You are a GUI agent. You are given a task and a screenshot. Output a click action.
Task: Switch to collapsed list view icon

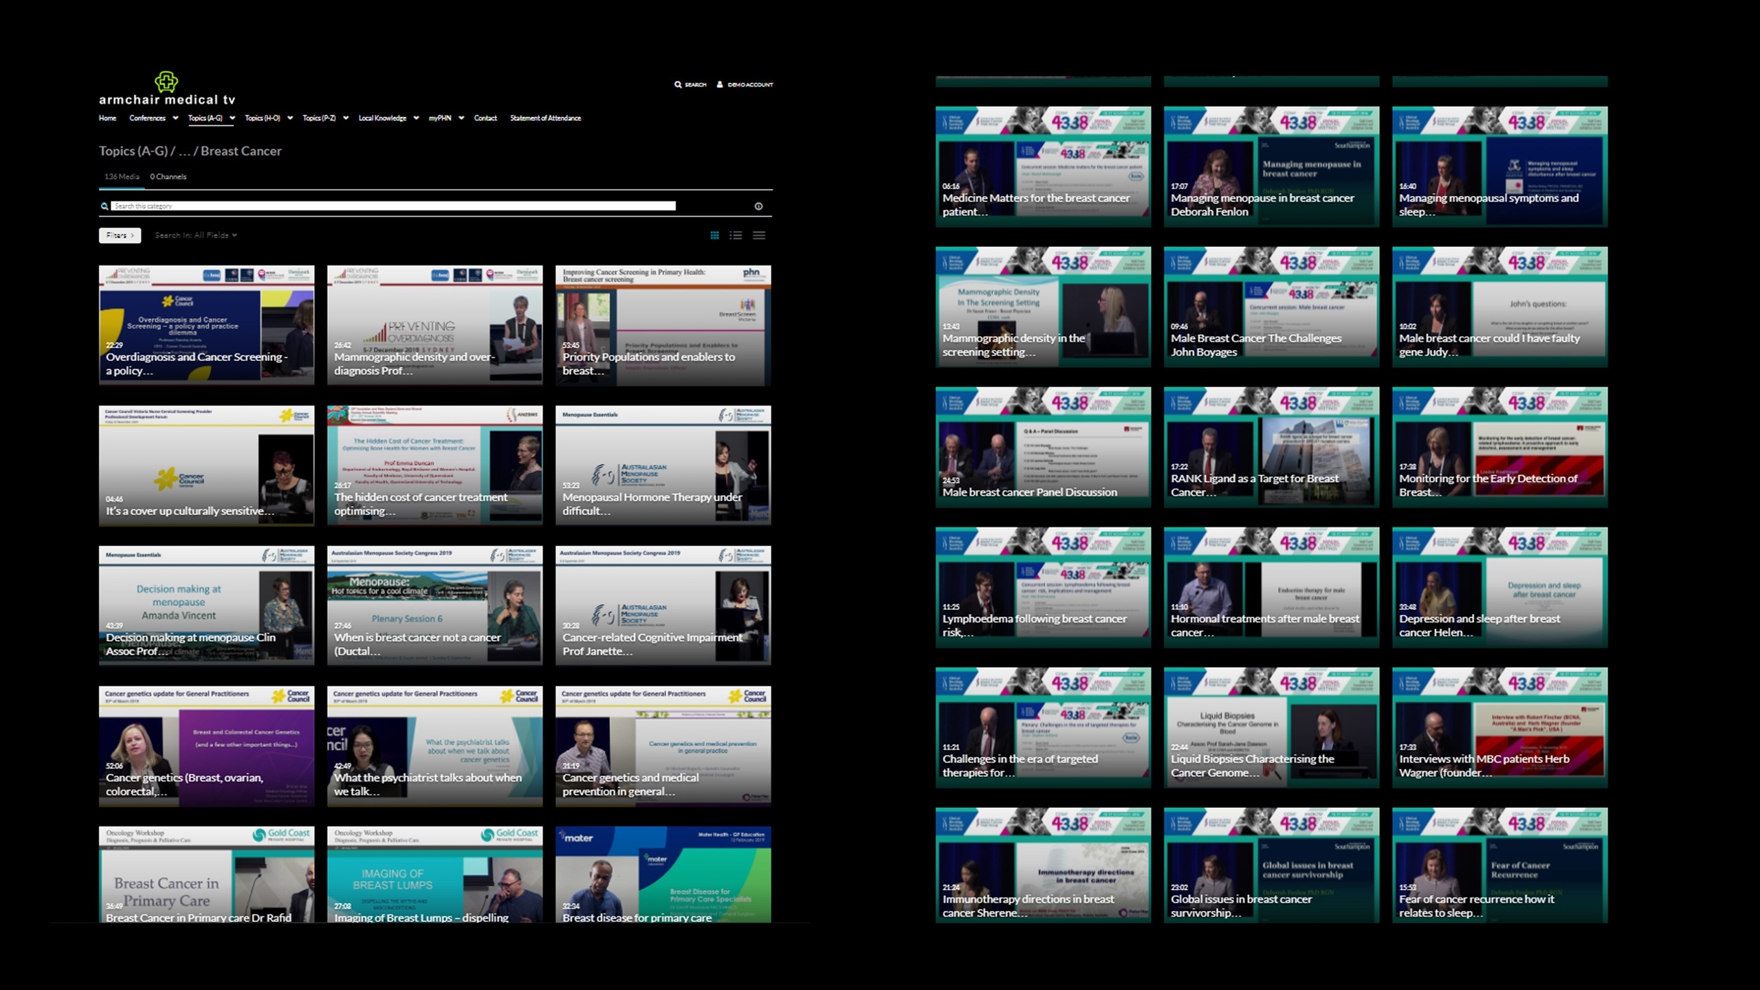(x=759, y=235)
